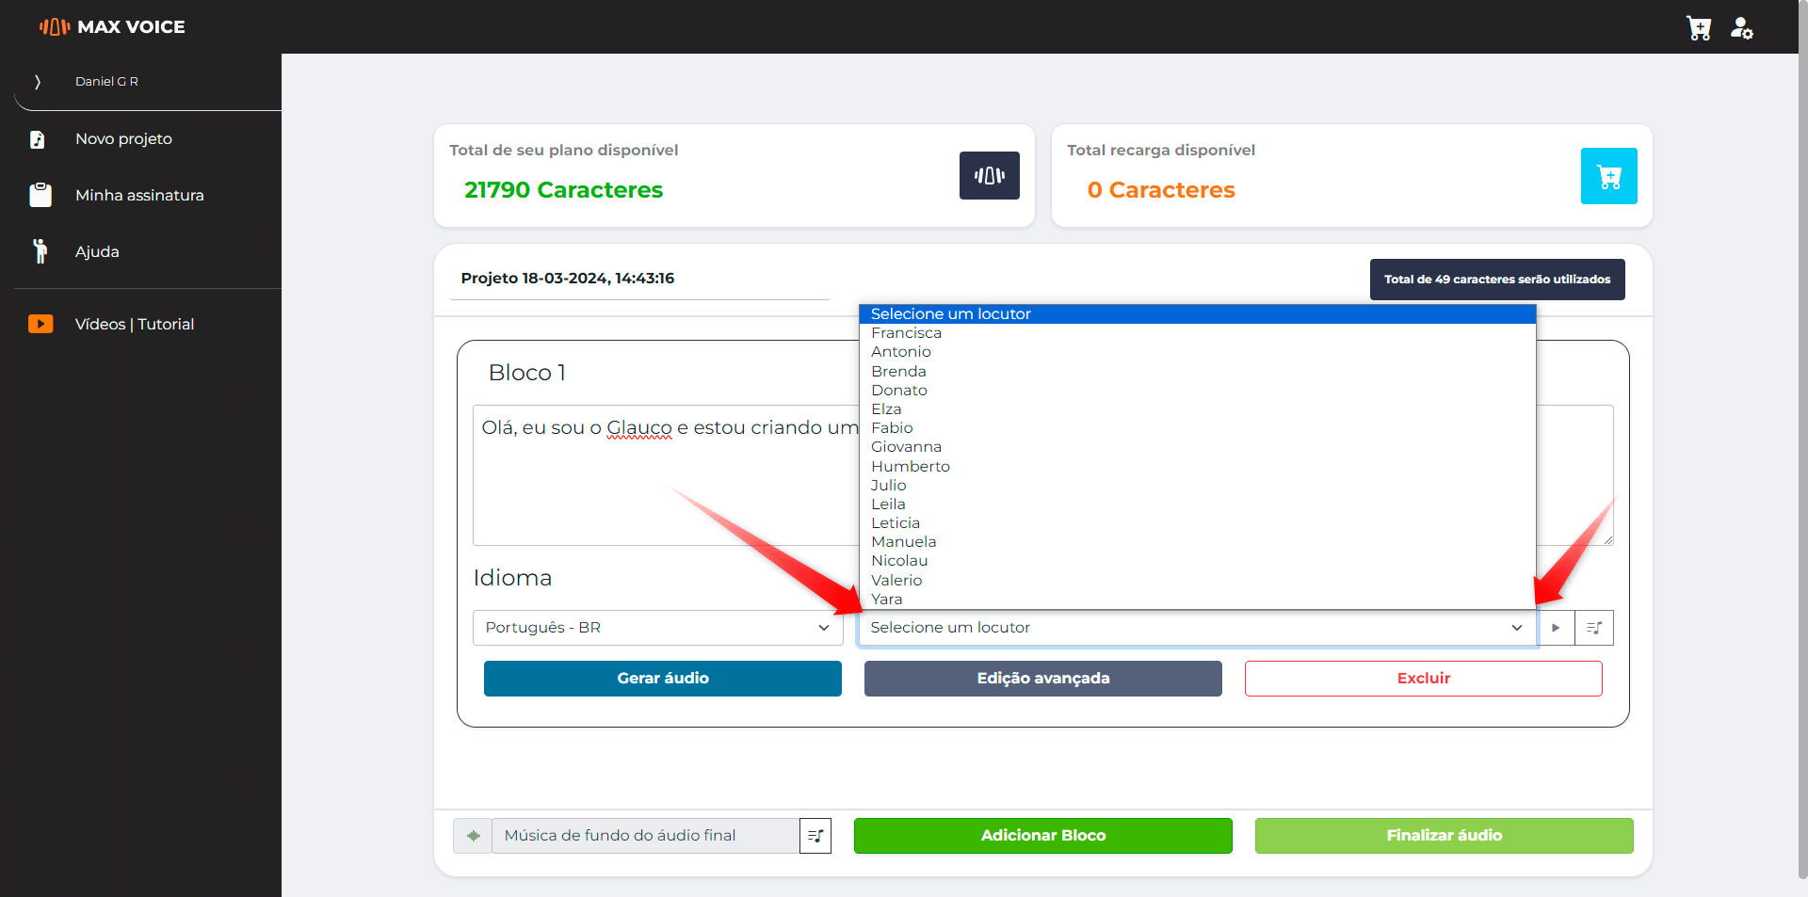Edit the project name field
This screenshot has height=897, width=1808.
(x=639, y=279)
